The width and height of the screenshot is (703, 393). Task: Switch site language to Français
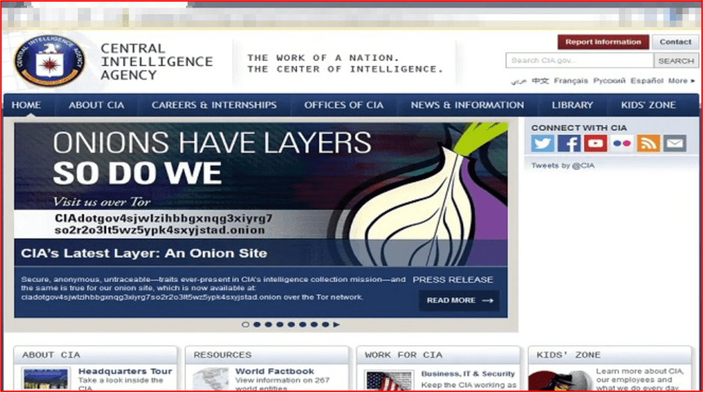[571, 81]
